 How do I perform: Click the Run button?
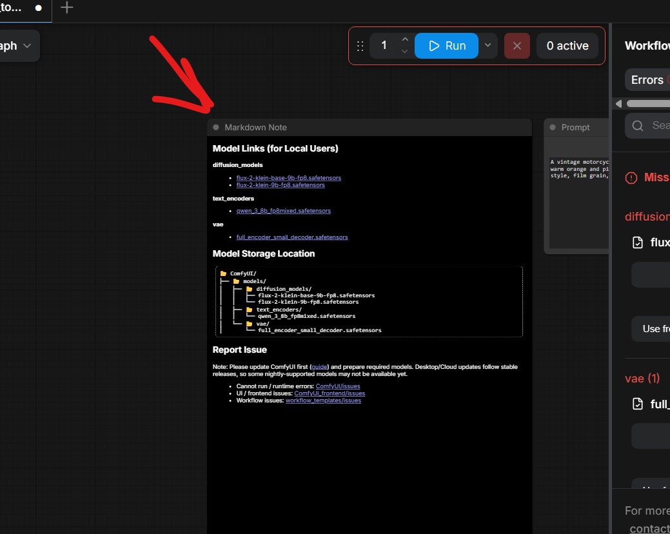click(x=446, y=46)
